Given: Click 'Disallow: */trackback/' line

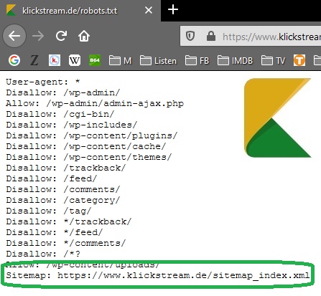Looking at the screenshot, I should [69, 221].
